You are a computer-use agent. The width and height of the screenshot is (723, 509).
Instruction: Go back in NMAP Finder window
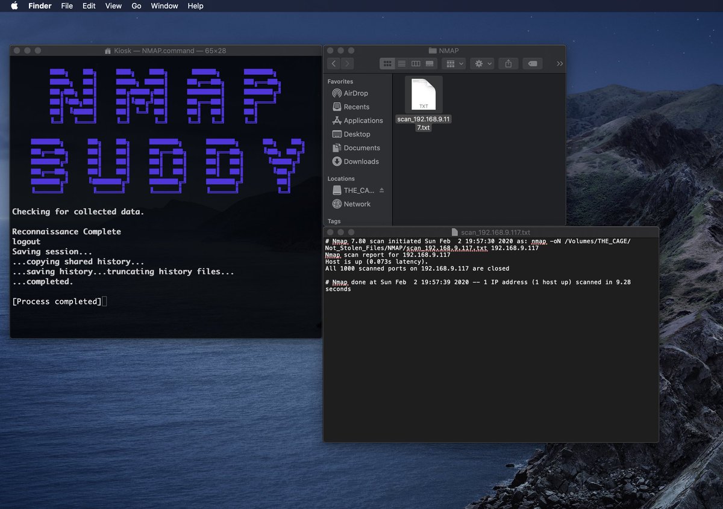point(334,63)
